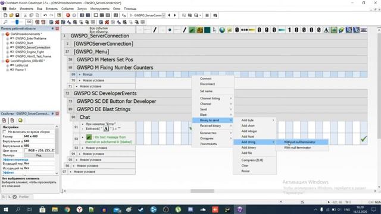Select GWSPO_EnterTheName frame in tree
Screen dimensions: 381x214
(30, 39)
